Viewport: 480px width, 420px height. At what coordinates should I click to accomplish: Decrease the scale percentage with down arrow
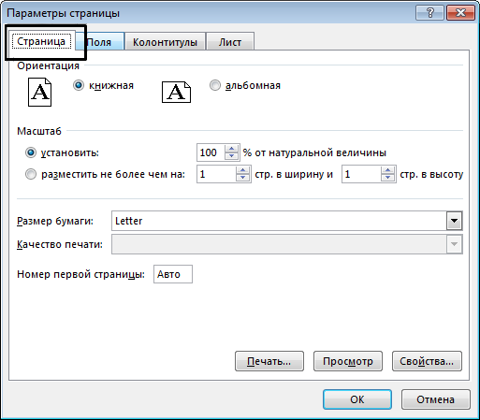pyautogui.click(x=231, y=156)
